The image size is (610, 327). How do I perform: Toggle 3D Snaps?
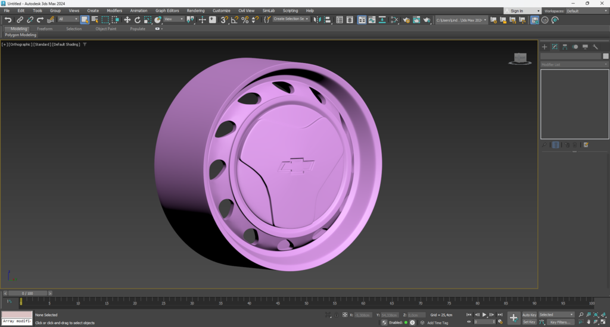(x=224, y=20)
